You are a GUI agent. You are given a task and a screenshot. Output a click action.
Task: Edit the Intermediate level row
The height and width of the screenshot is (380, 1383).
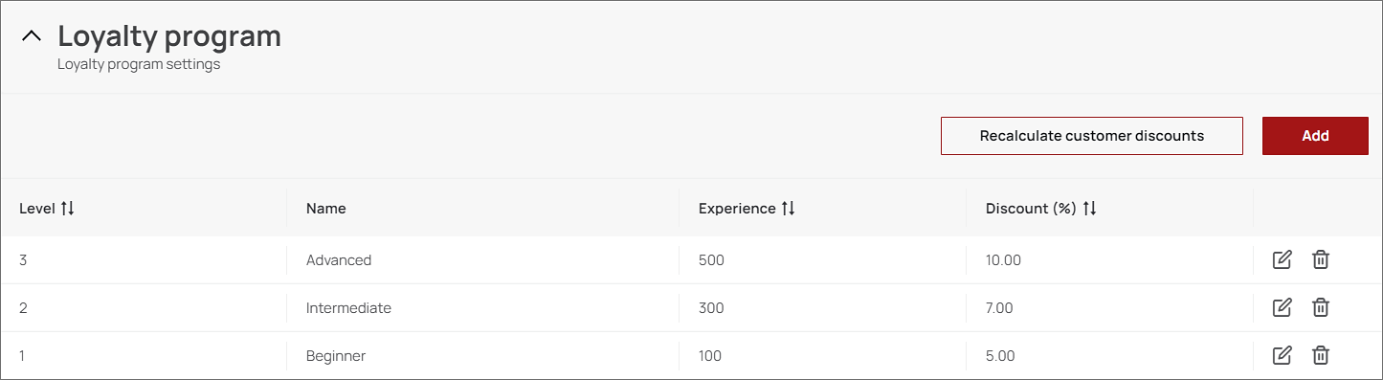coord(1283,307)
